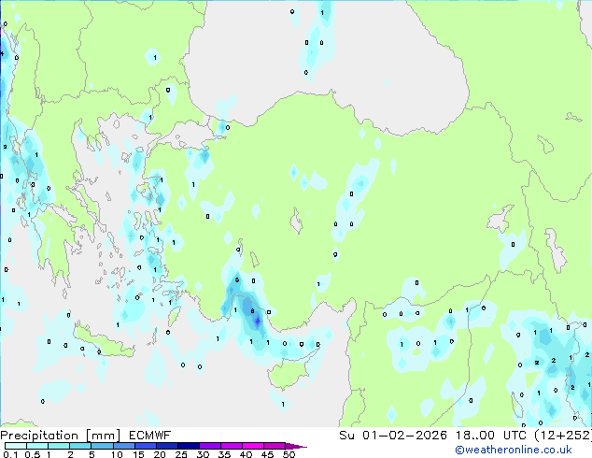Click the ECMWF model label

tap(150, 436)
